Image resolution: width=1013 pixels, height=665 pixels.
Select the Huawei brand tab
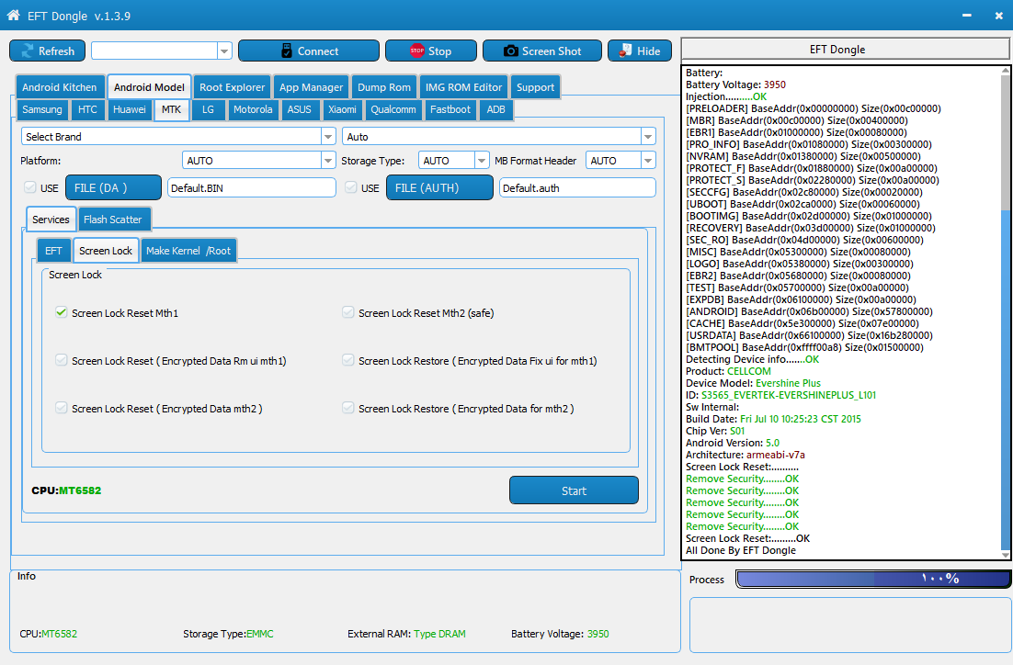click(x=130, y=109)
